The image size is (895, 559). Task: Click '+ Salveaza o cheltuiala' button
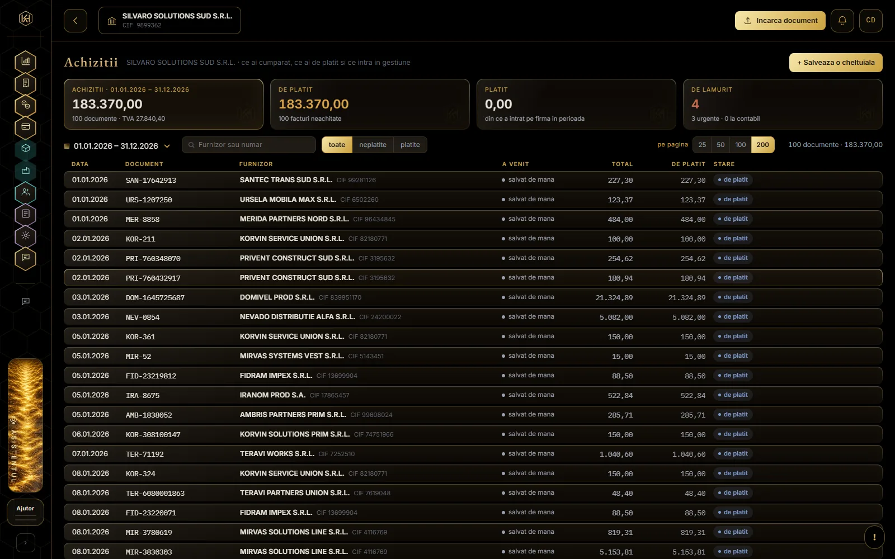click(x=836, y=63)
